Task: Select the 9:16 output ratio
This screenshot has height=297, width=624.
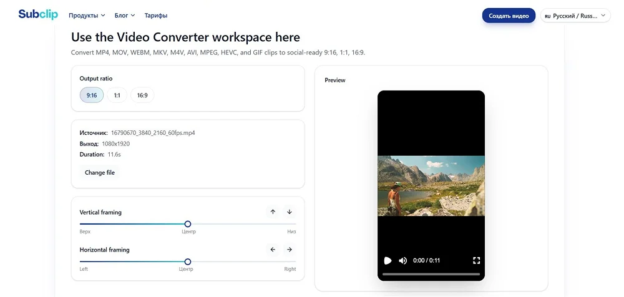Action: pyautogui.click(x=92, y=95)
